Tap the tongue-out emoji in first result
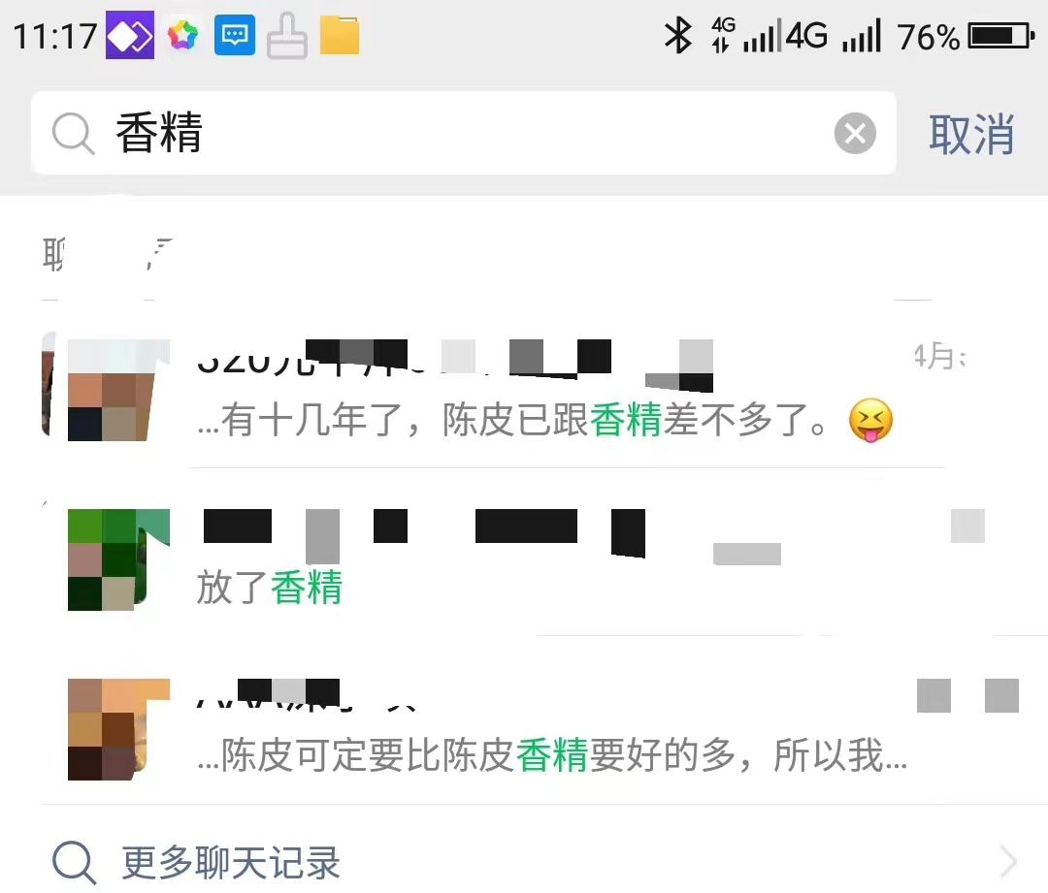 point(870,420)
